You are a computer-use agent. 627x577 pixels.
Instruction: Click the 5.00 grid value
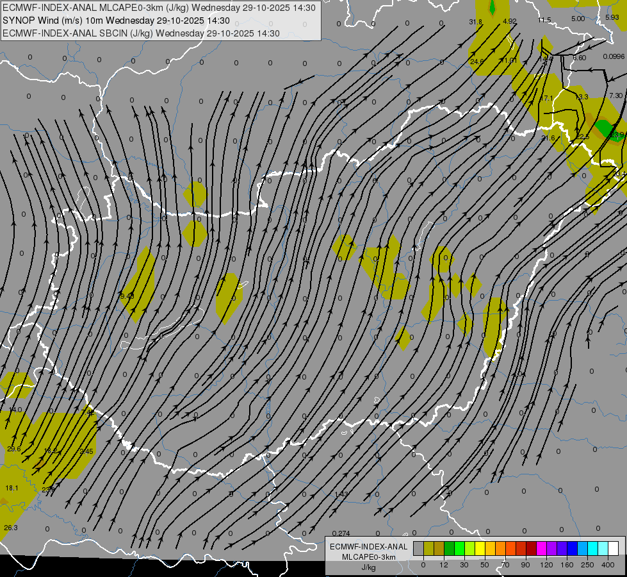[x=578, y=19]
